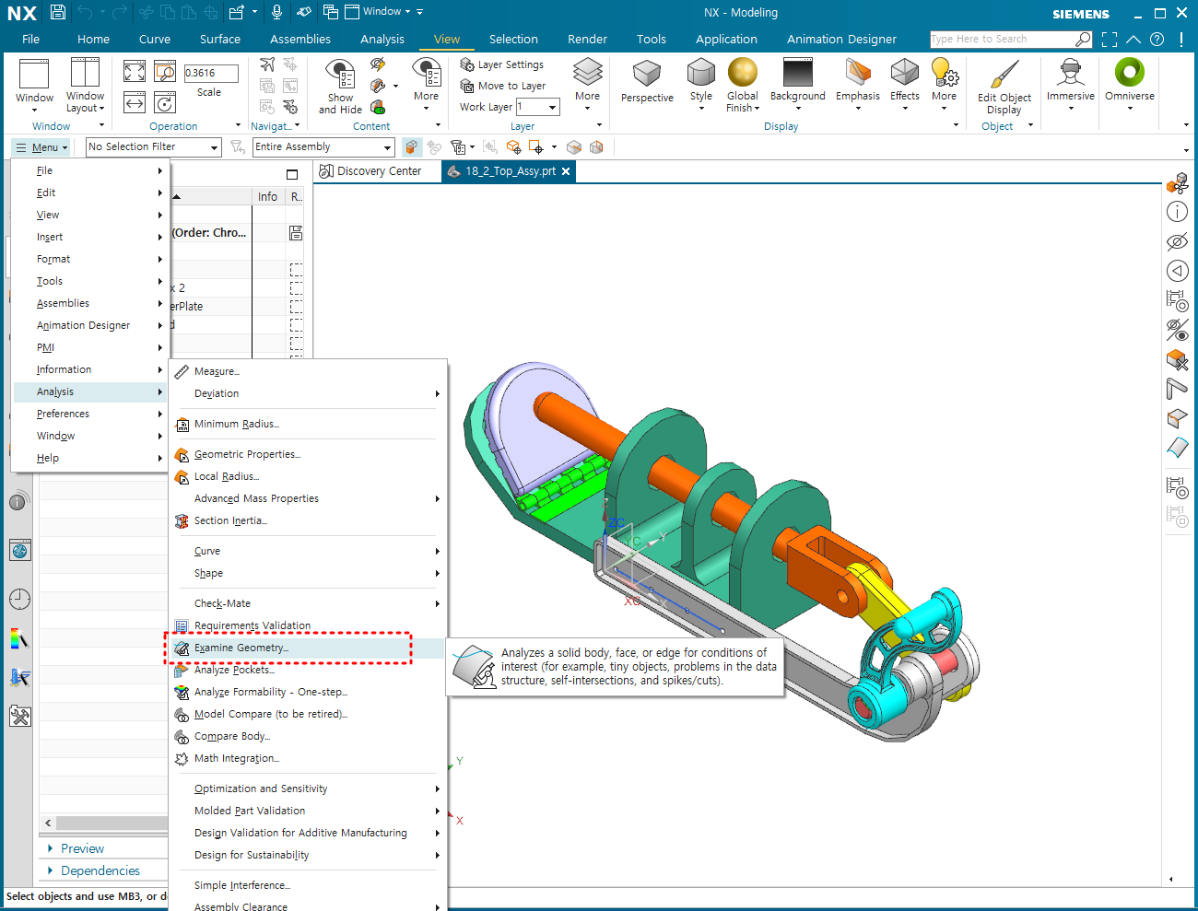Click the Show and Hide icon
Image resolution: width=1198 pixels, height=911 pixels.
pyautogui.click(x=340, y=74)
